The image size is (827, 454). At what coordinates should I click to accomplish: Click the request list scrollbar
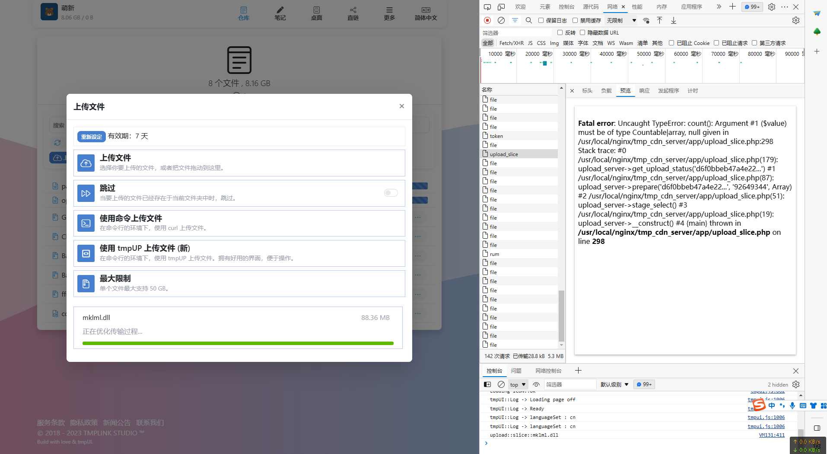[561, 316]
